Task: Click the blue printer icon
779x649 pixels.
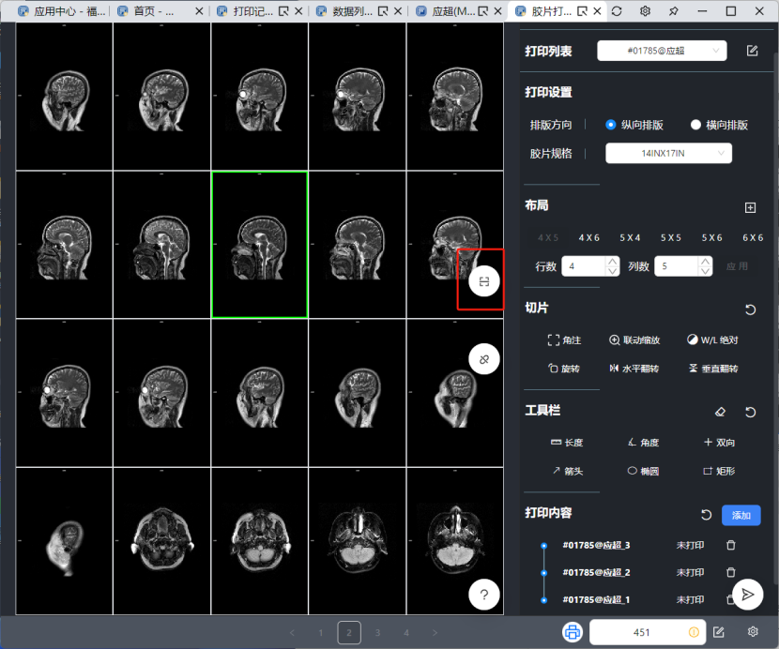Action: 572,632
